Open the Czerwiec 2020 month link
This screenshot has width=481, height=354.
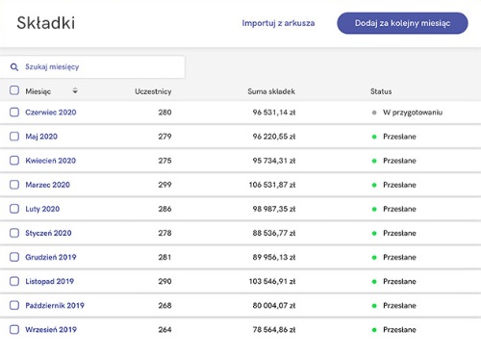point(51,113)
